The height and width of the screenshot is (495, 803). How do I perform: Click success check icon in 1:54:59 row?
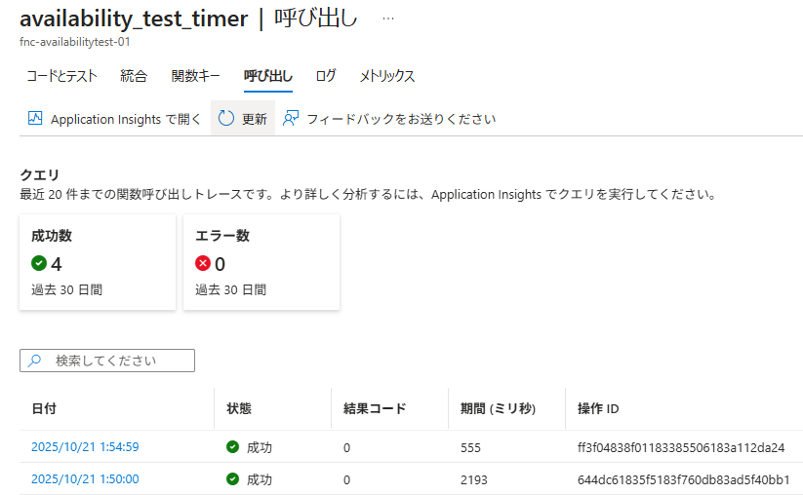click(232, 446)
